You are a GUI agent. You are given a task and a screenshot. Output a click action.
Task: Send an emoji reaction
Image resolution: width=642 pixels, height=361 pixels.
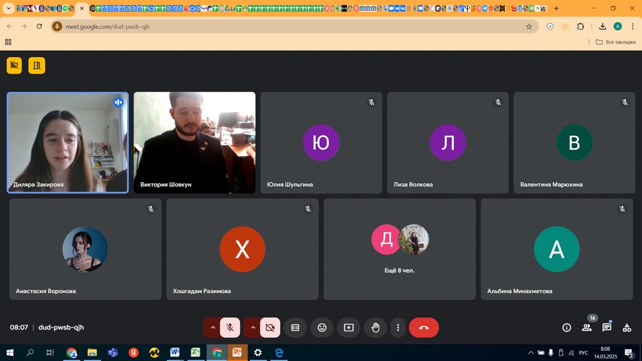coord(322,328)
